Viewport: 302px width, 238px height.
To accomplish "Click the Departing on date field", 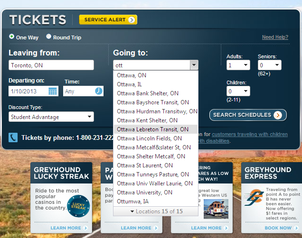I will 33,91.
